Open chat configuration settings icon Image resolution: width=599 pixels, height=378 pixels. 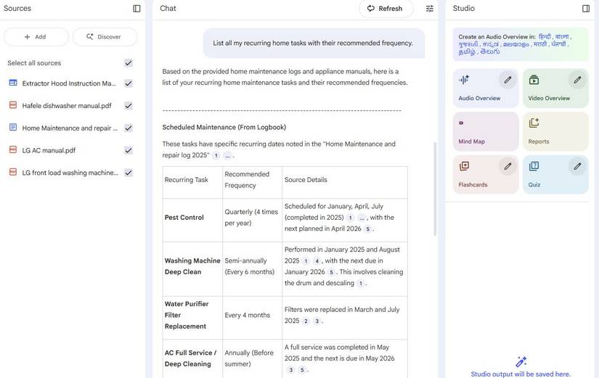click(x=430, y=9)
